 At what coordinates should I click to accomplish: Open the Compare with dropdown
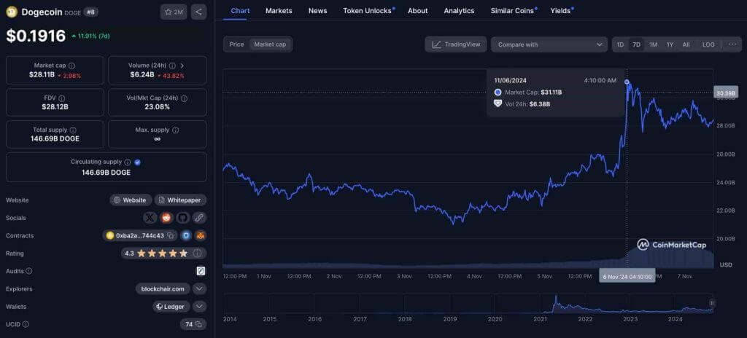[549, 44]
